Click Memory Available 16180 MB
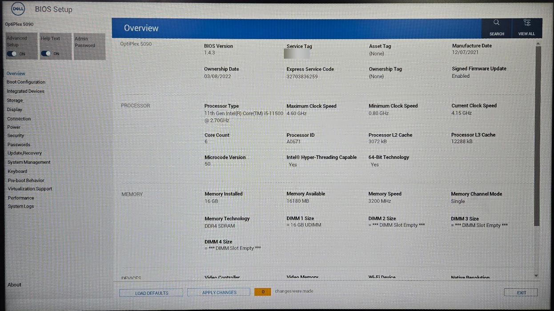 click(297, 201)
